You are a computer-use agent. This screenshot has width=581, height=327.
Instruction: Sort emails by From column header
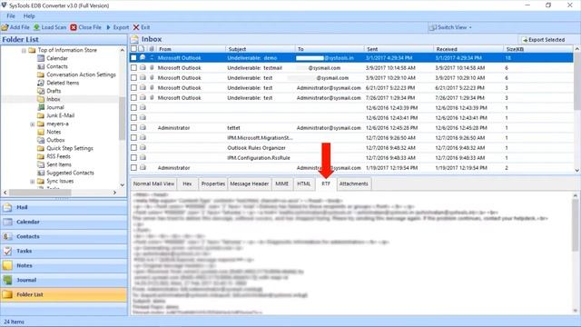[191, 49]
